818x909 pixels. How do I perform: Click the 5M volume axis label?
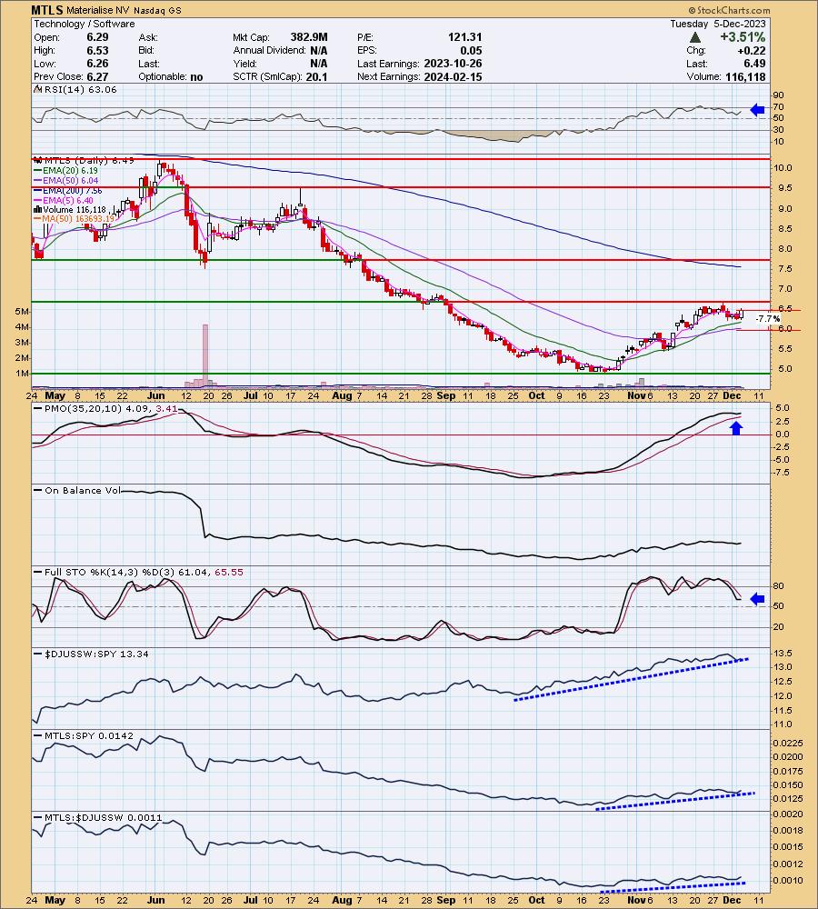click(x=22, y=311)
